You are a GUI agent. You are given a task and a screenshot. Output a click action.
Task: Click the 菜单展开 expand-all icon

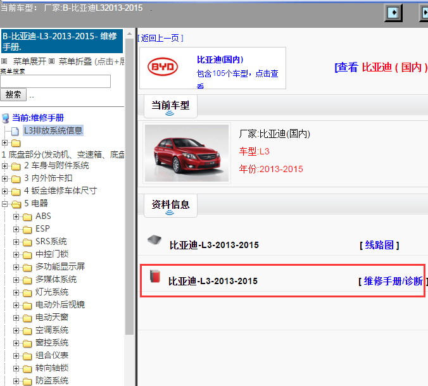click(x=4, y=61)
